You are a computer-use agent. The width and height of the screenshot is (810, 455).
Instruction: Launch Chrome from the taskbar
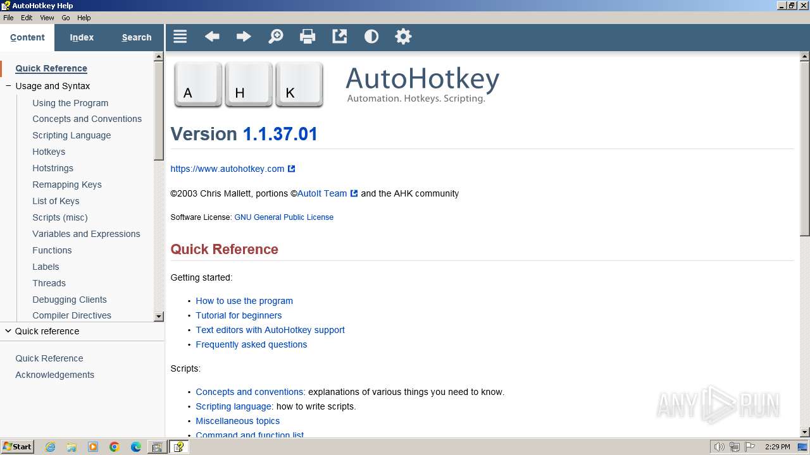click(115, 447)
